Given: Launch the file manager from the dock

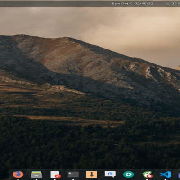Looking at the screenshot, I should point(36,175).
